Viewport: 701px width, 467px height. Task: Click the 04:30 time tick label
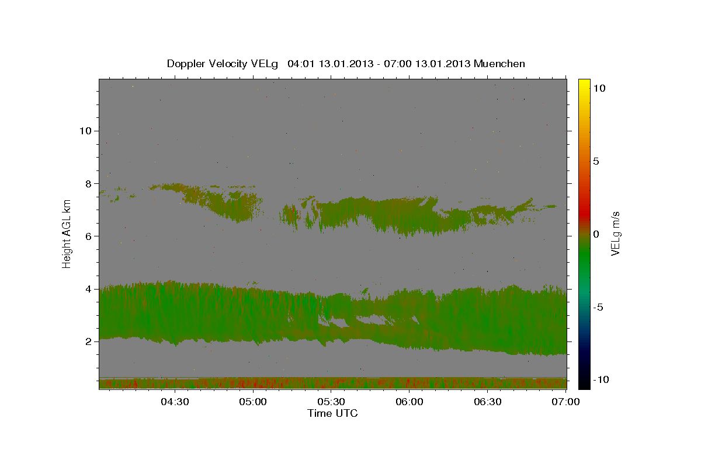pyautogui.click(x=175, y=402)
